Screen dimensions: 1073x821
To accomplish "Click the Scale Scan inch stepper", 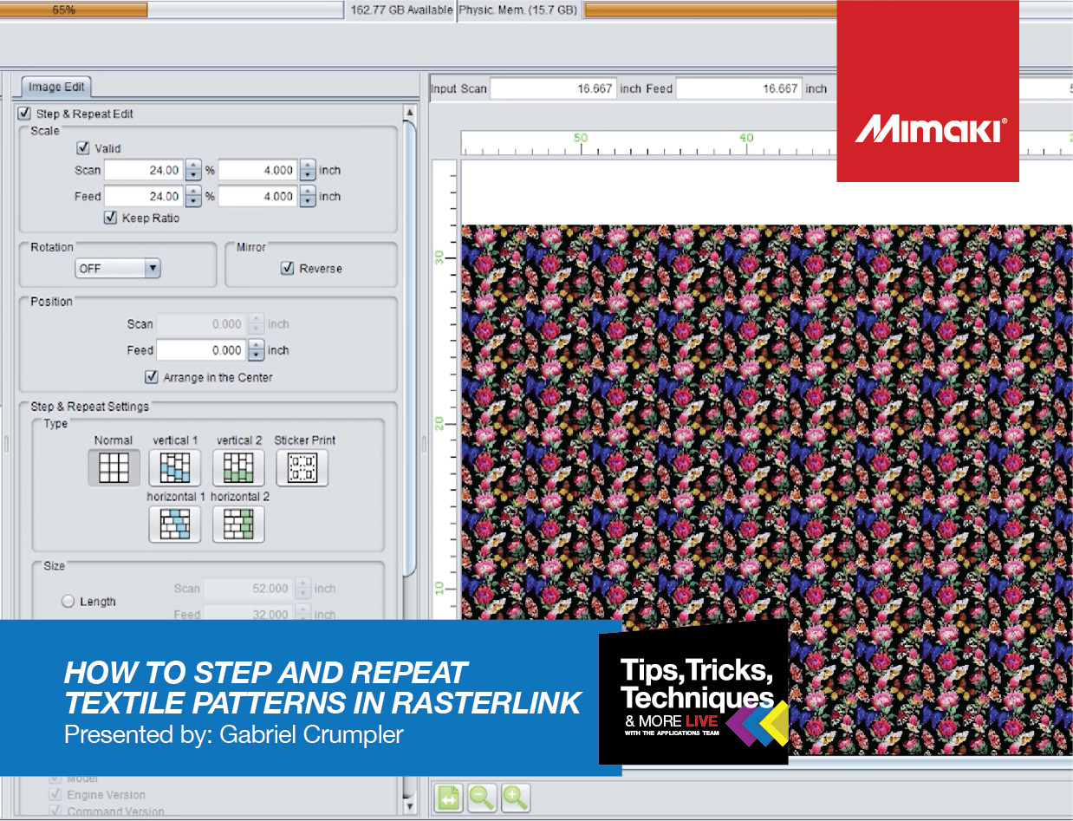I will [308, 171].
